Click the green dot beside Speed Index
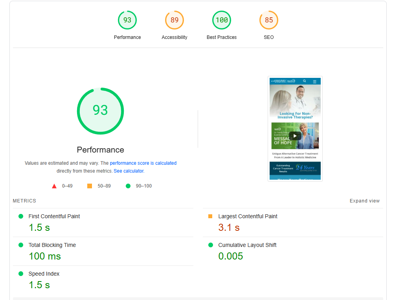This screenshot has width=406, height=300. 21,274
